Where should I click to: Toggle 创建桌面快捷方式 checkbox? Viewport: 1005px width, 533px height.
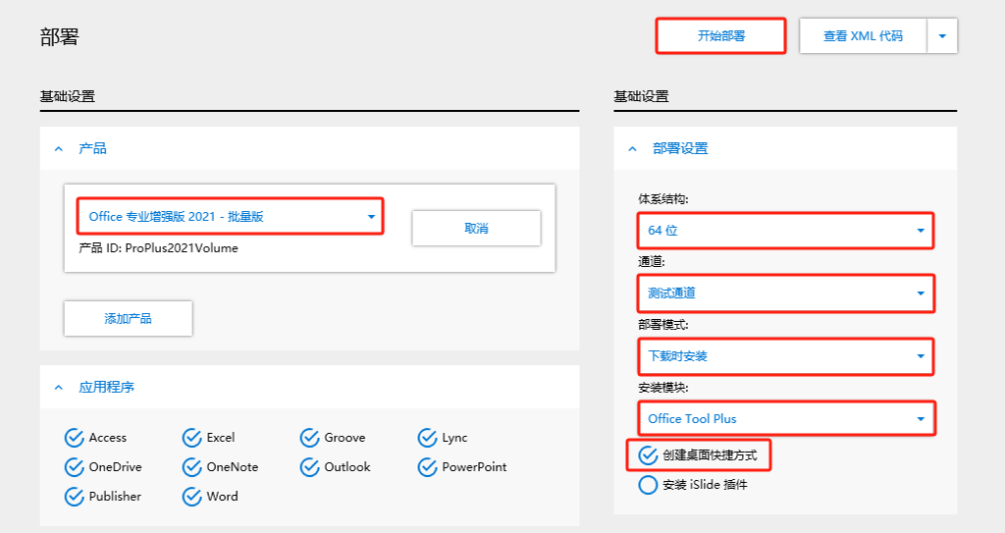(648, 455)
